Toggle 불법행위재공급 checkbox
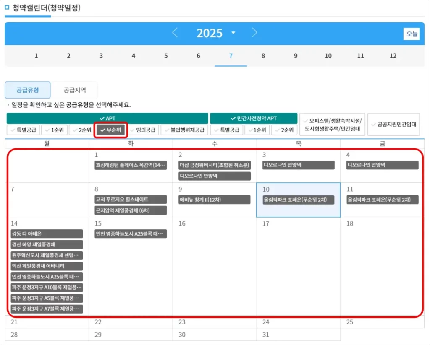 [x=185, y=130]
